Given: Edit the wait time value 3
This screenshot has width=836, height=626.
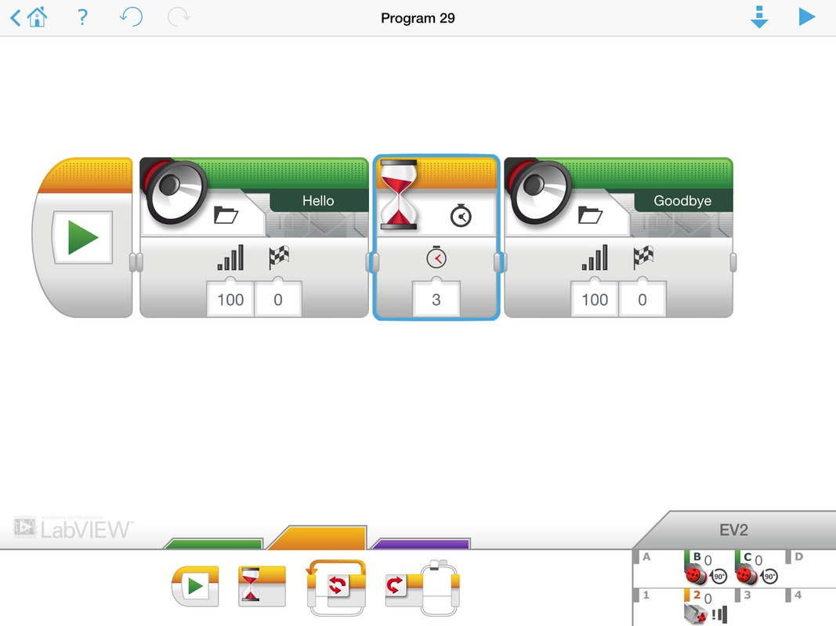Looking at the screenshot, I should (436, 300).
